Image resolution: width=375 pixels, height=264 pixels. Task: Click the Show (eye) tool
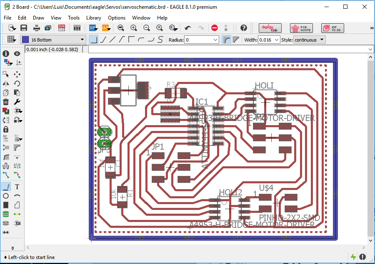point(17,54)
